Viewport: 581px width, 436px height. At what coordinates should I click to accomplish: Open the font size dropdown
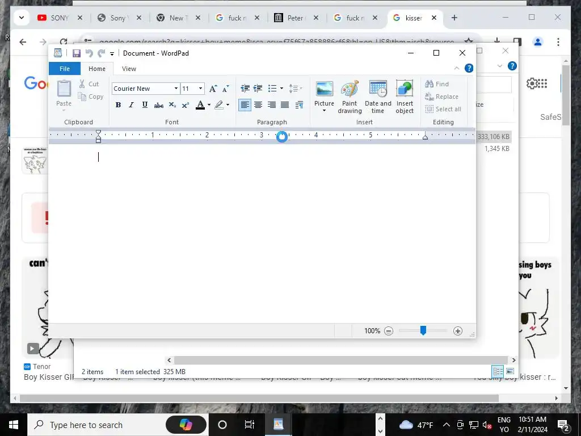pos(200,89)
